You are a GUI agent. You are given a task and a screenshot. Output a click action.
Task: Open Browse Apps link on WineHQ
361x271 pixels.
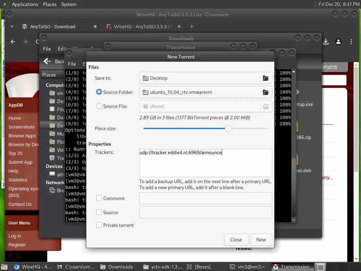coord(22,136)
